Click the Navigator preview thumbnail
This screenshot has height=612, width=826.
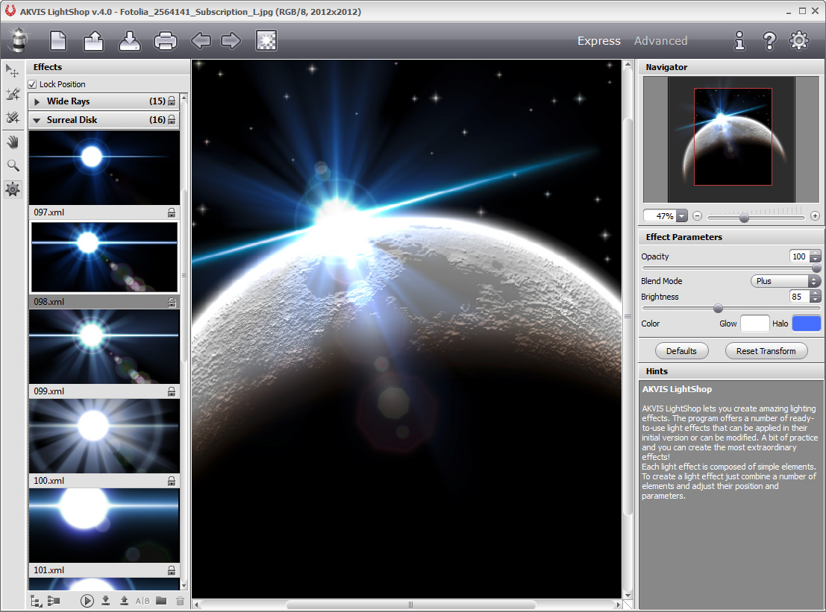pyautogui.click(x=732, y=139)
